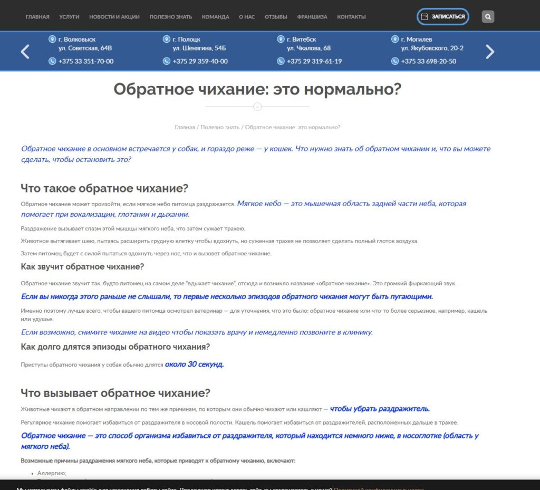Screen dimensions: 540x490
Task: Click city name г. Витебск
Action: 301,39
